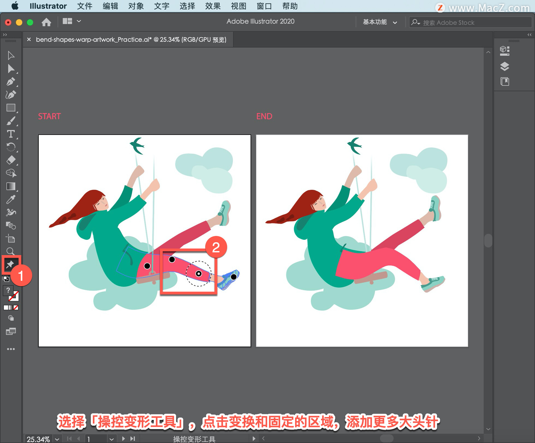Open artboard number dropdown arrow

click(x=111, y=439)
